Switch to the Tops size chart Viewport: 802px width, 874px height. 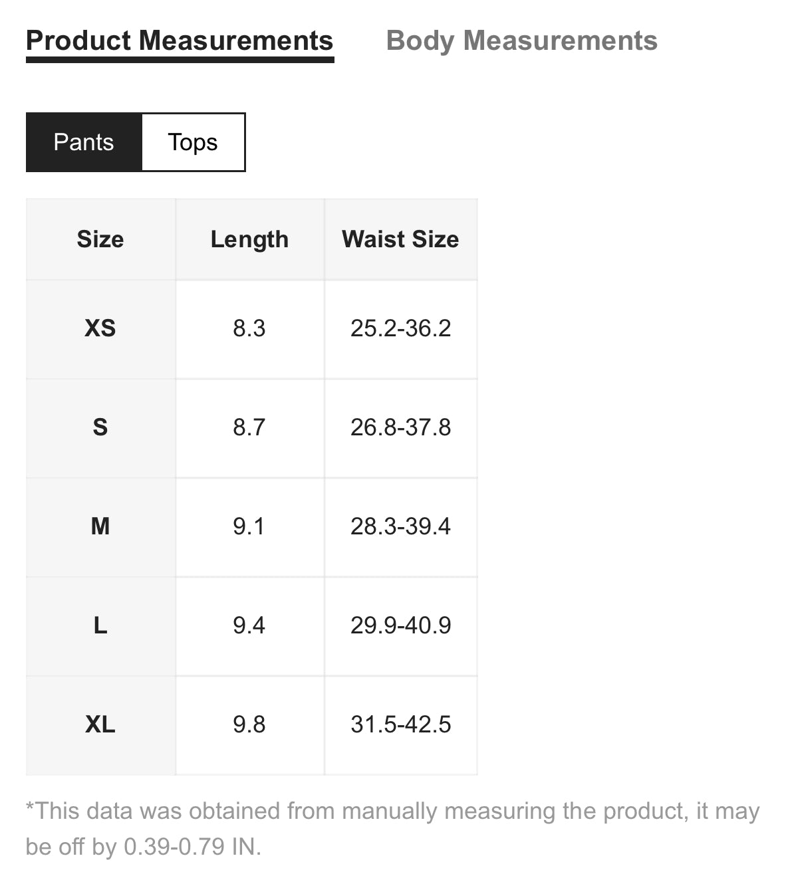point(193,142)
